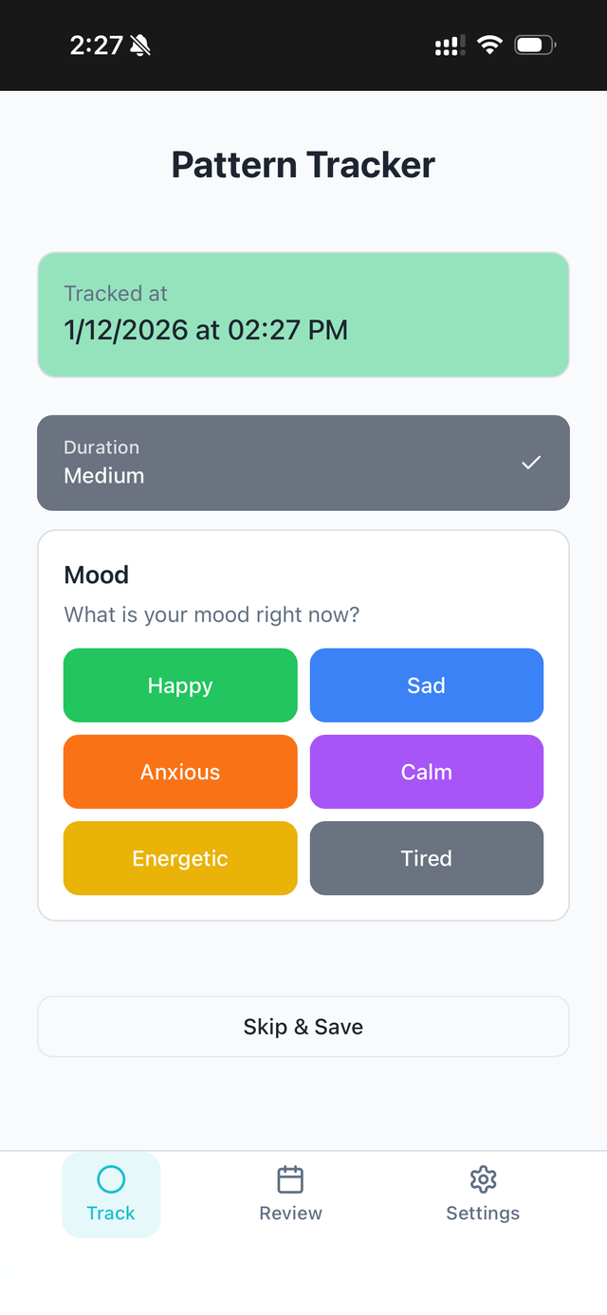The height and width of the screenshot is (1315, 607).
Task: Tap the Review calendar icon
Action: click(x=290, y=1179)
